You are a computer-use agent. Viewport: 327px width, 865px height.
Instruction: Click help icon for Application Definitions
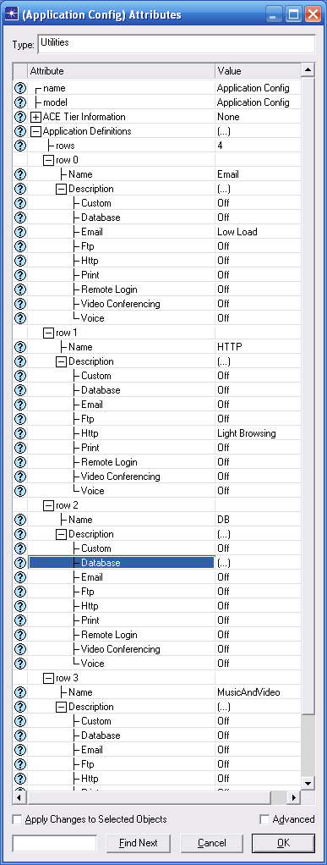pyautogui.click(x=19, y=130)
